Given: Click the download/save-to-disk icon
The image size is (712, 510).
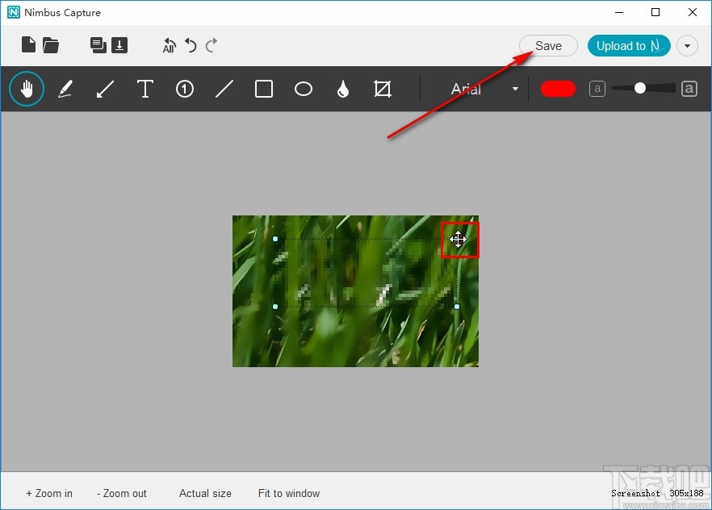Looking at the screenshot, I should 119,45.
